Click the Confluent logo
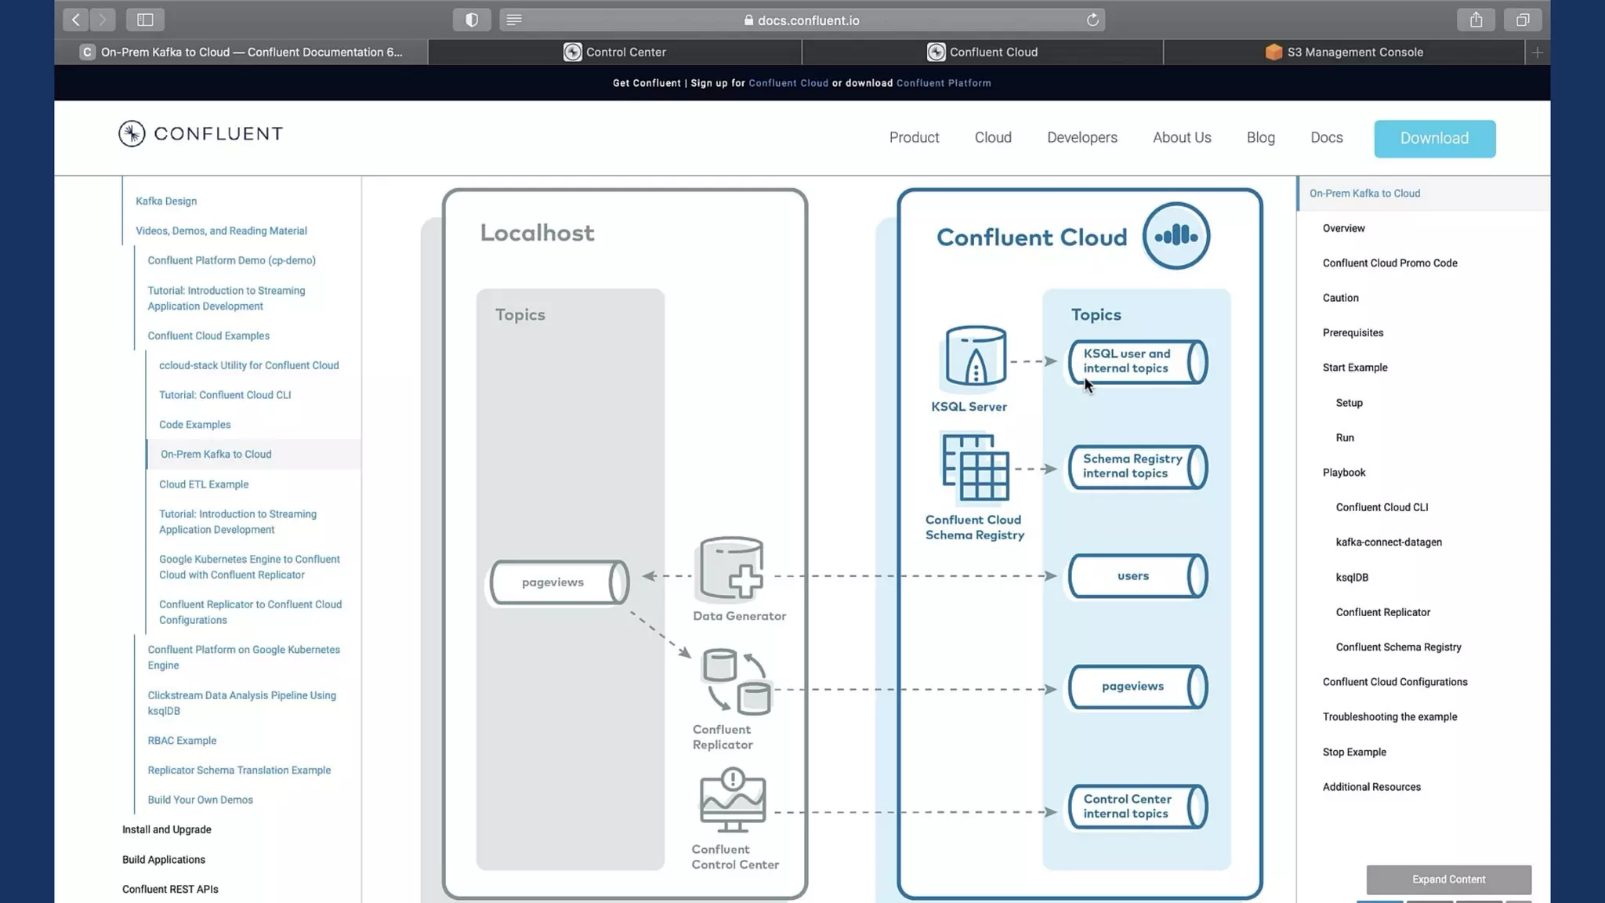 click(x=201, y=133)
